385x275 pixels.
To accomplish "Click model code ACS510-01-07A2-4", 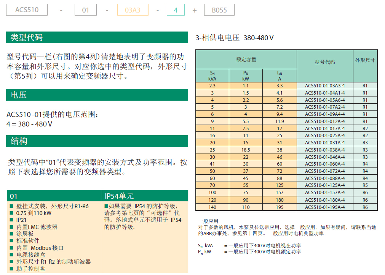I will point(325,107).
